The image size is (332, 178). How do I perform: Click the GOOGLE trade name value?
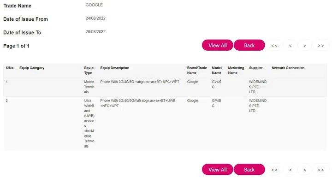(94, 5)
